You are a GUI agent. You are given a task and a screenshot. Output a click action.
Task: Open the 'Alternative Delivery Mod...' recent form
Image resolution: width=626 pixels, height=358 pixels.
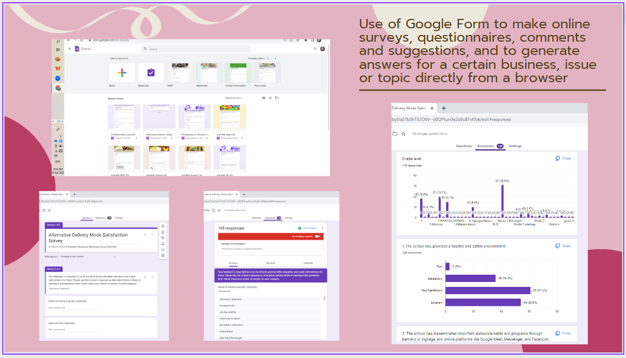pos(159,123)
